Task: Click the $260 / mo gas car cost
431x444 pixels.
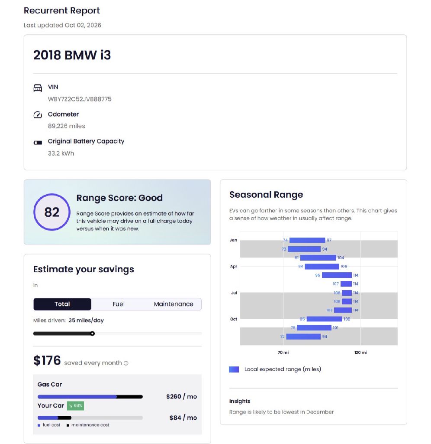Action: tap(181, 396)
